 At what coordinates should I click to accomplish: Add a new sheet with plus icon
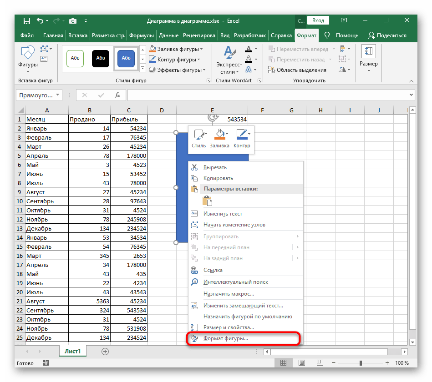click(105, 351)
